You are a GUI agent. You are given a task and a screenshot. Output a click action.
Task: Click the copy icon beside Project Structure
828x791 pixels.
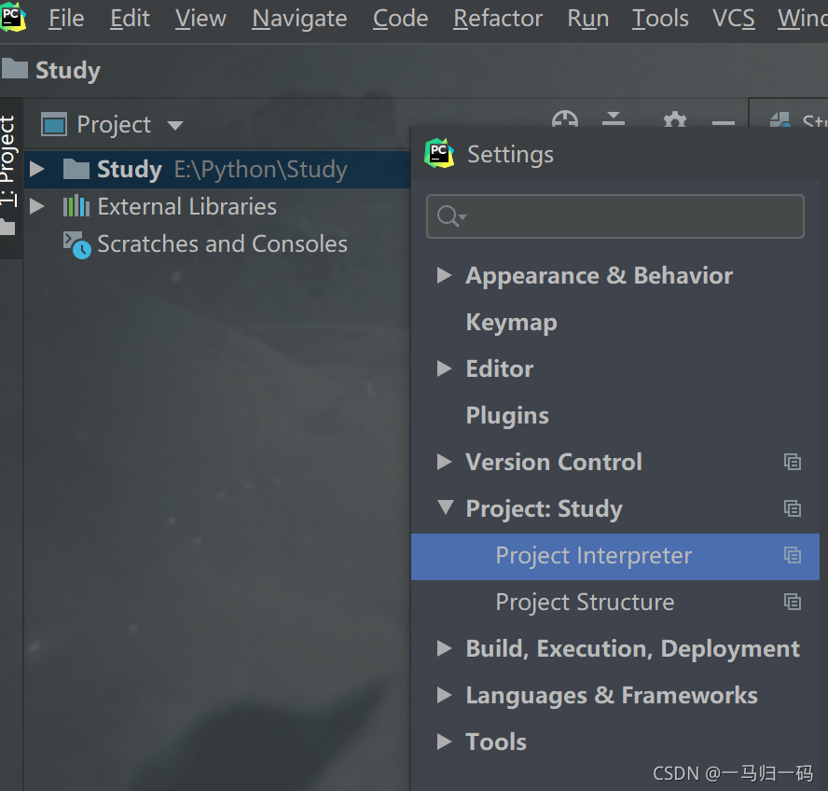click(x=792, y=602)
